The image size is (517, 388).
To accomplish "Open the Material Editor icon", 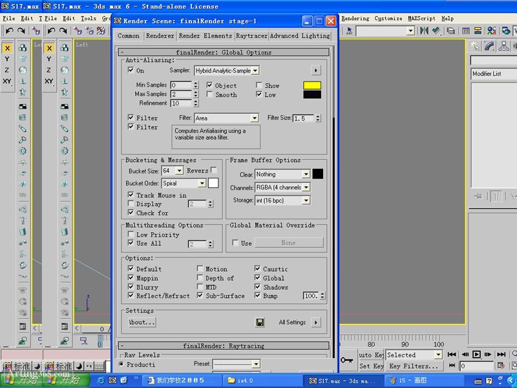I will (x=492, y=30).
